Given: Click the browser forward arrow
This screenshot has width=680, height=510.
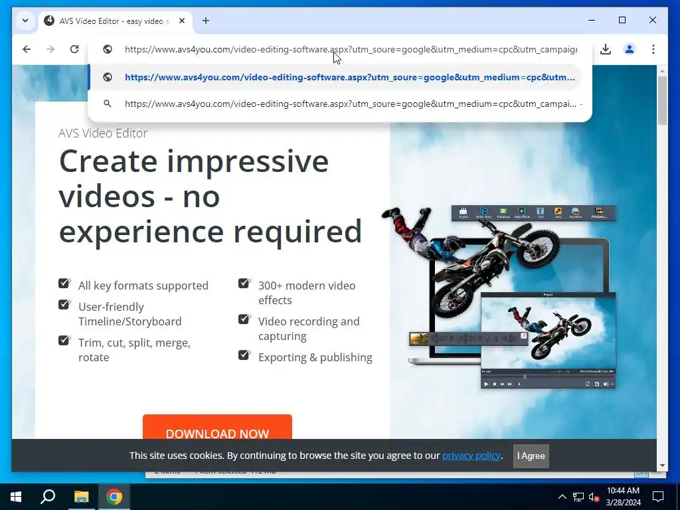Looking at the screenshot, I should [x=50, y=49].
